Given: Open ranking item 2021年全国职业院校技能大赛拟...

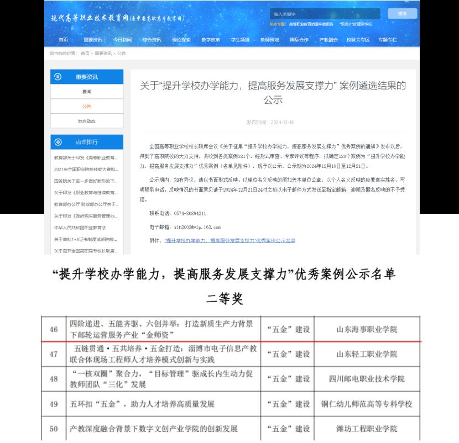Looking at the screenshot, I should point(86,170).
